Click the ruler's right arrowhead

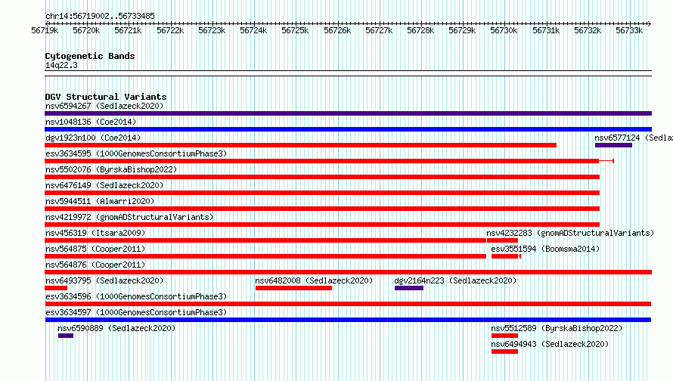650,23
